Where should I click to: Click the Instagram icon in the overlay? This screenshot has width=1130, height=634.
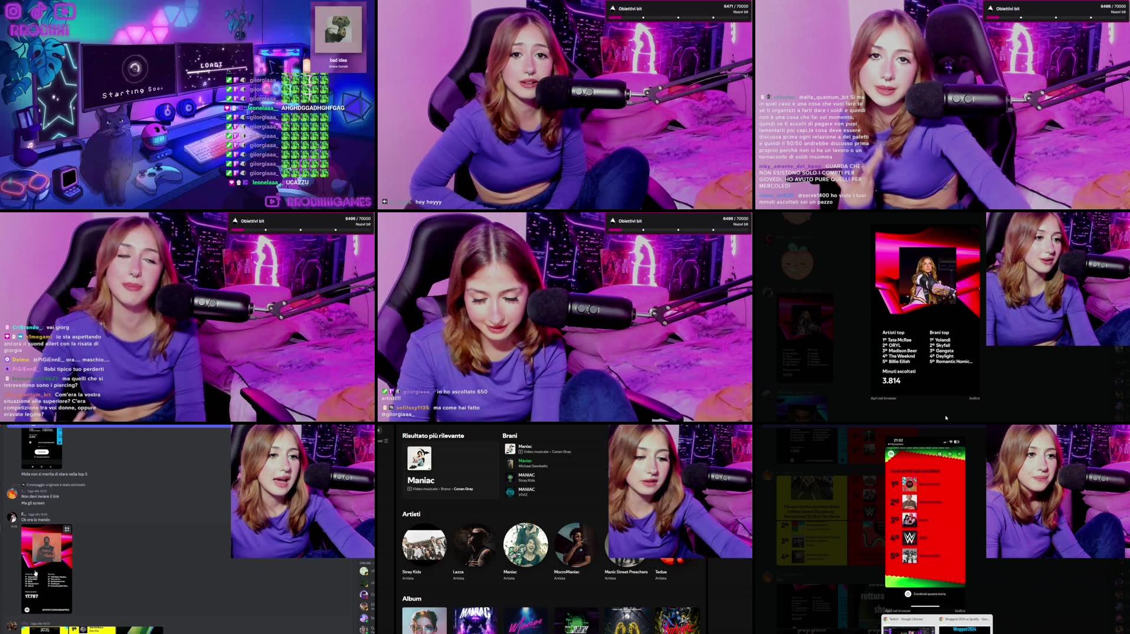tap(13, 11)
